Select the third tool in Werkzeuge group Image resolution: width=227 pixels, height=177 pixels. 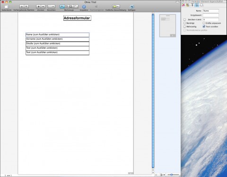pos(71,7)
